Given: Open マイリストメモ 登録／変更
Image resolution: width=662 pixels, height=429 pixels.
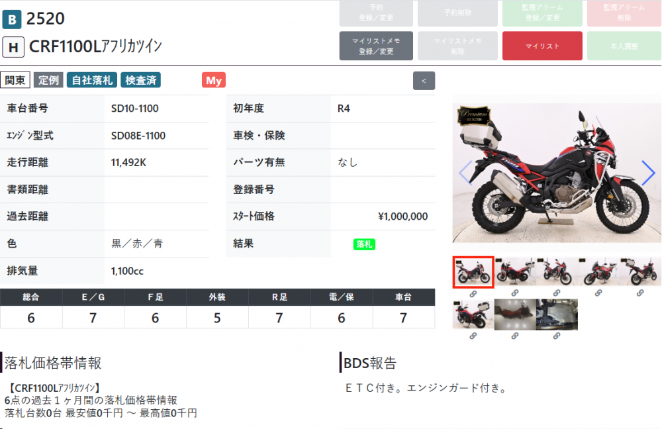Looking at the screenshot, I should click(x=376, y=46).
